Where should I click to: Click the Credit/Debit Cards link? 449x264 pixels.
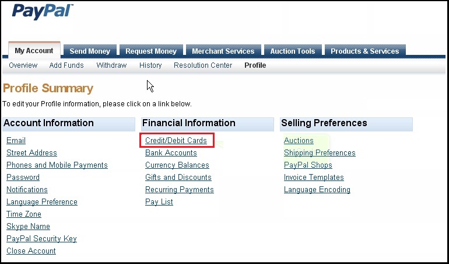176,140
